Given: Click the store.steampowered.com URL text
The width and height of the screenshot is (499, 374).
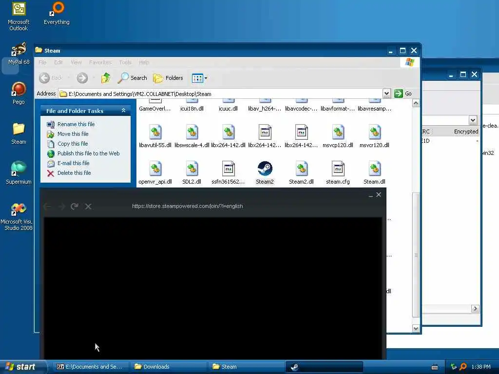Looking at the screenshot, I should [188, 206].
